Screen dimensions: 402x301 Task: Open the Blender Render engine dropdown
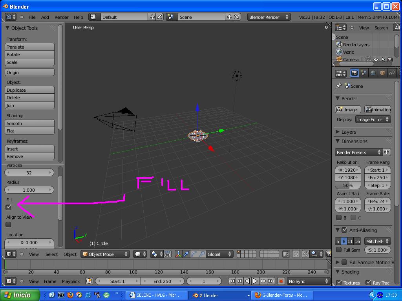pos(269,17)
